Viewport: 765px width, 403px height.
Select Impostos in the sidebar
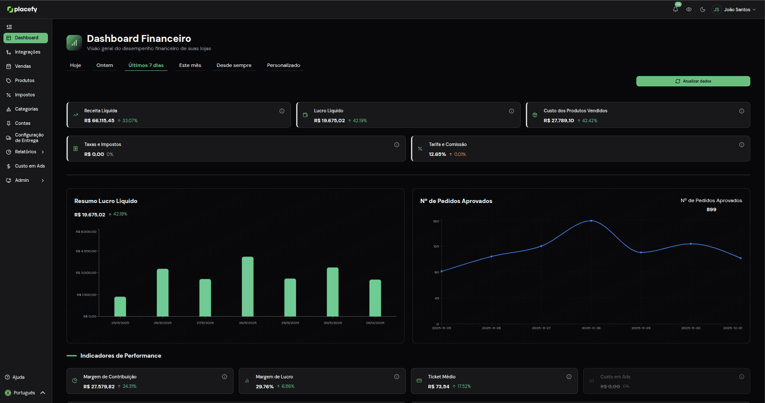point(24,95)
